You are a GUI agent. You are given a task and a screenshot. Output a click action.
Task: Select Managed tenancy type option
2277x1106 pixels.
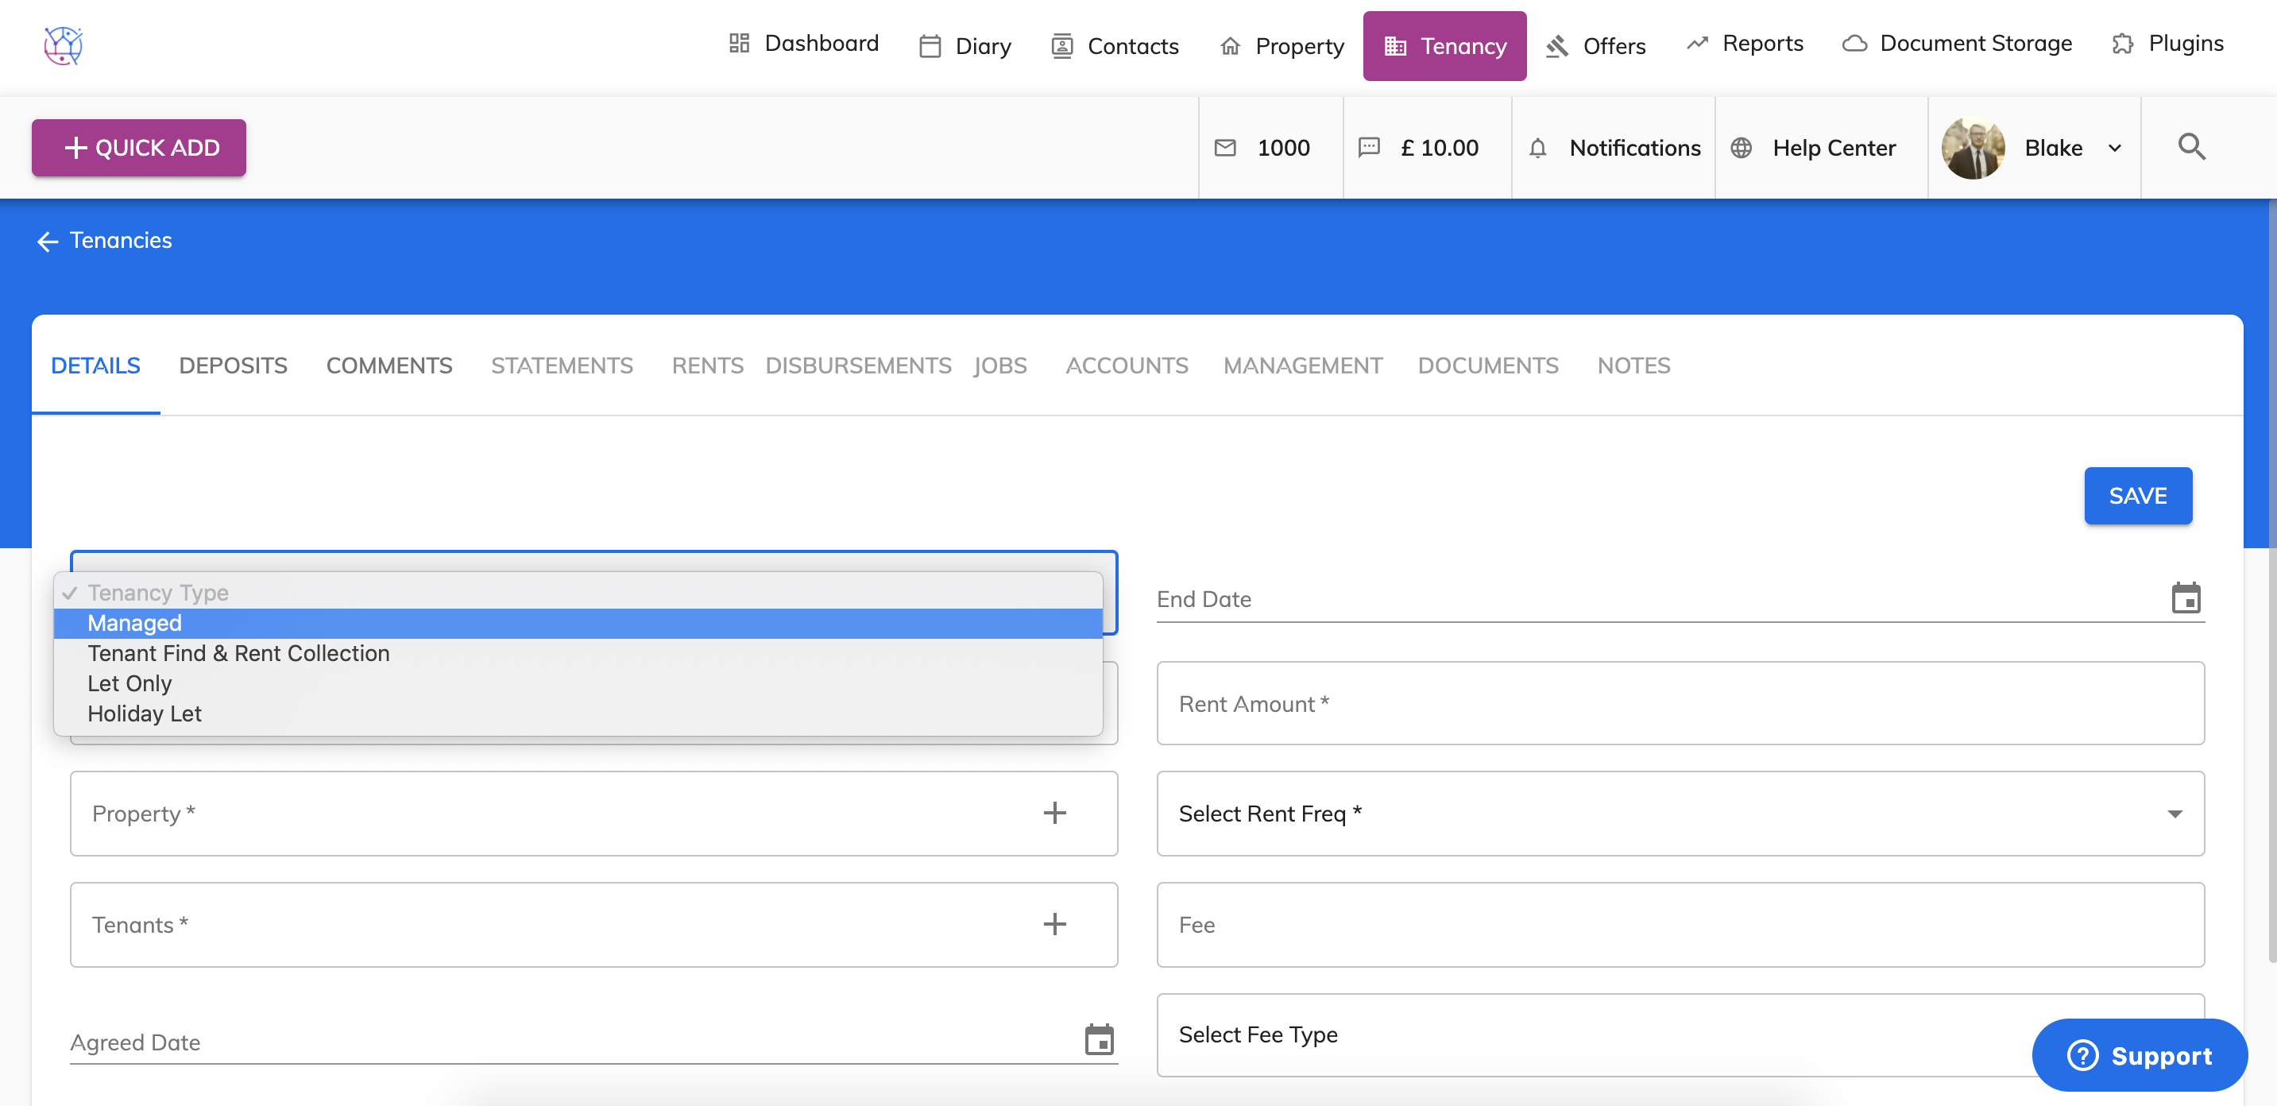[x=134, y=623]
